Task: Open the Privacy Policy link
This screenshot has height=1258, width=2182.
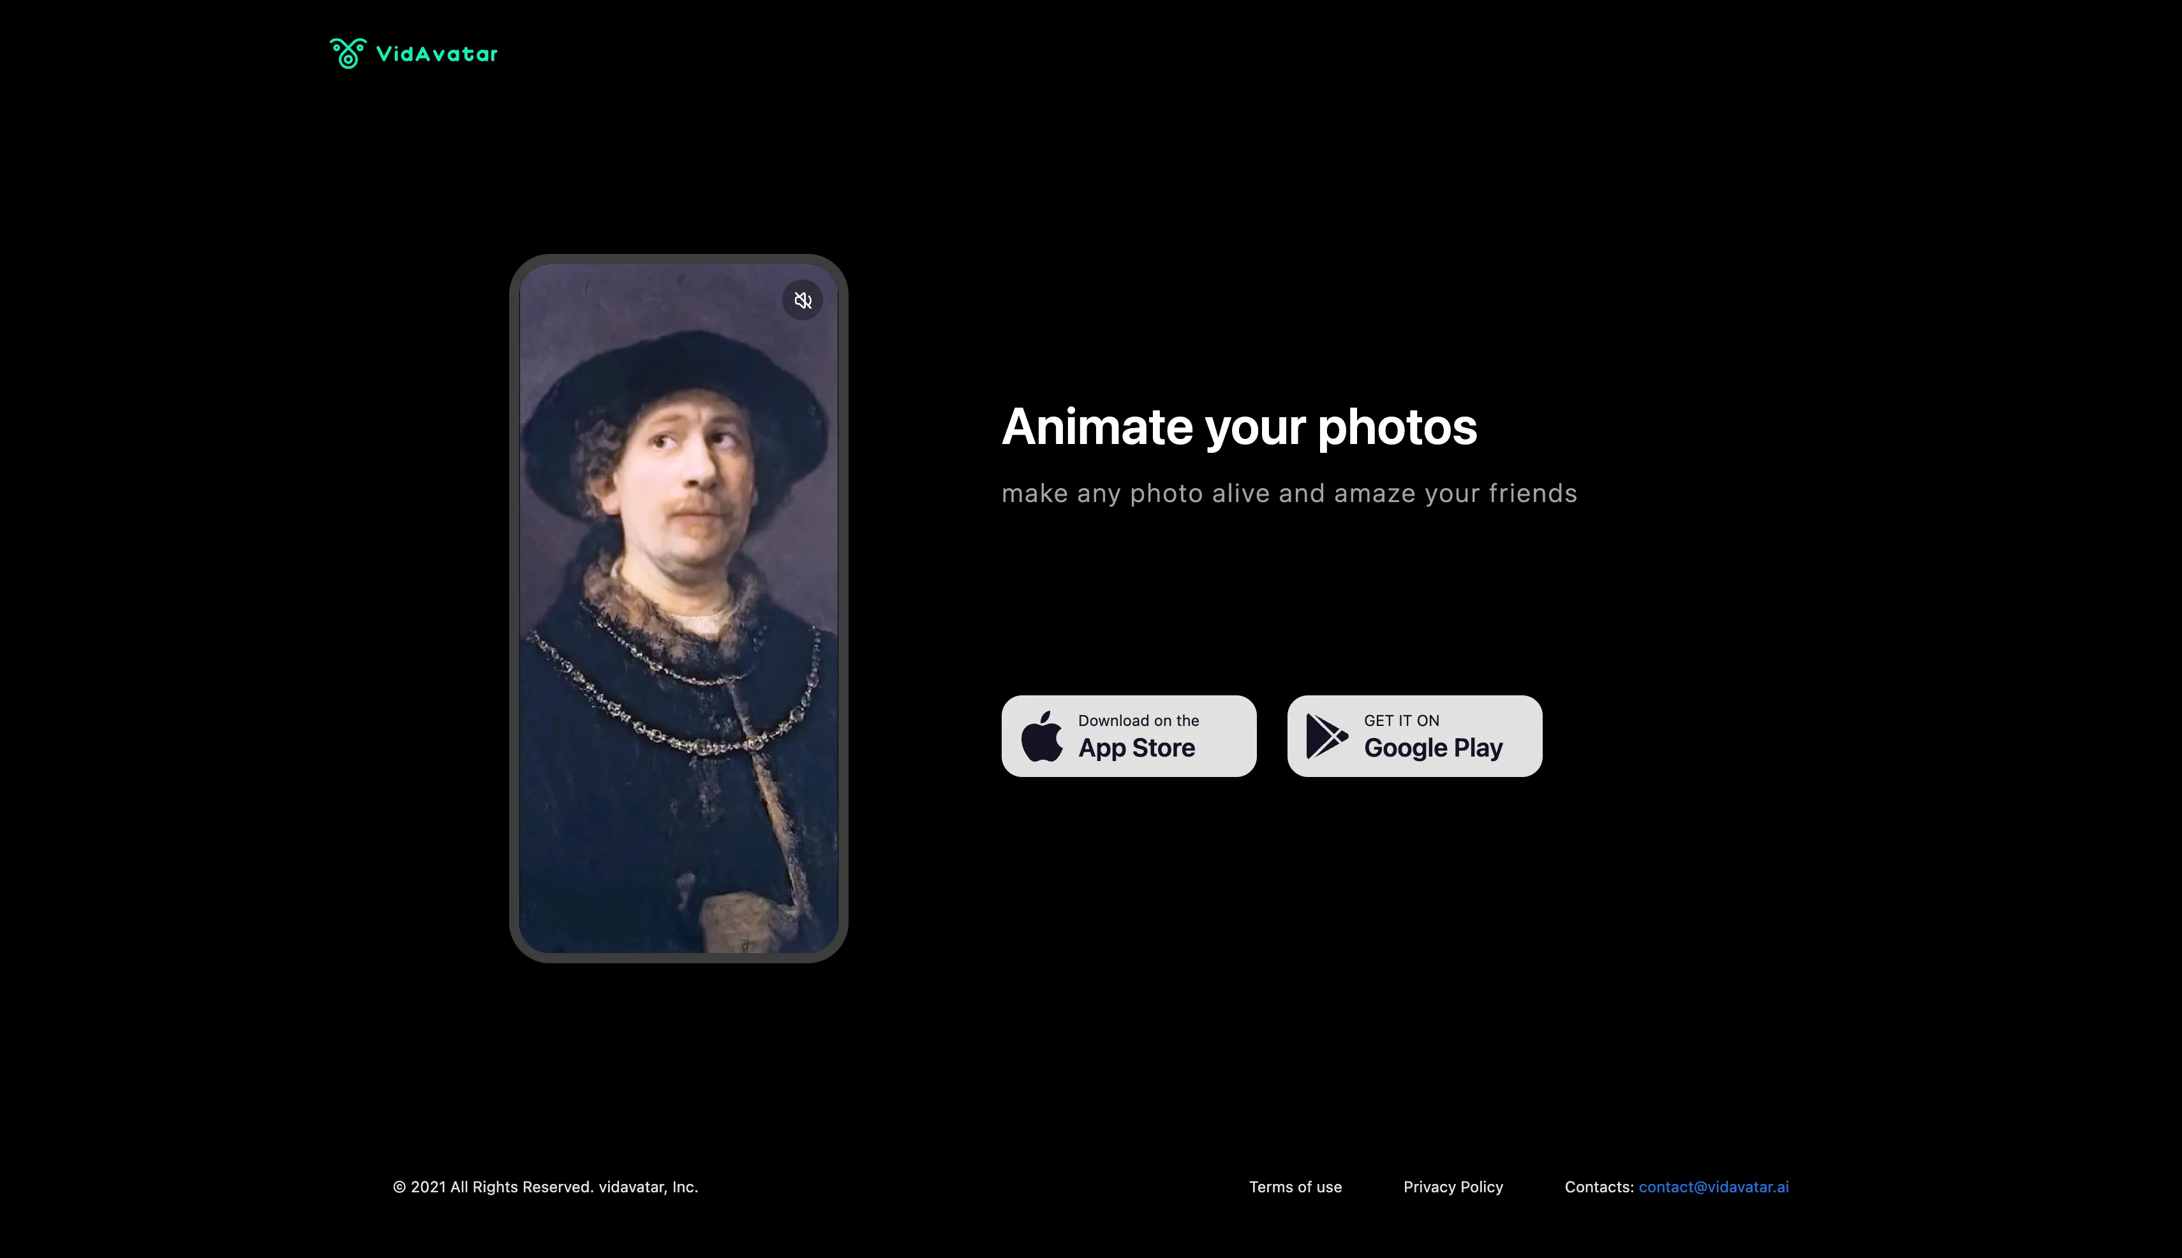Action: (x=1453, y=1187)
